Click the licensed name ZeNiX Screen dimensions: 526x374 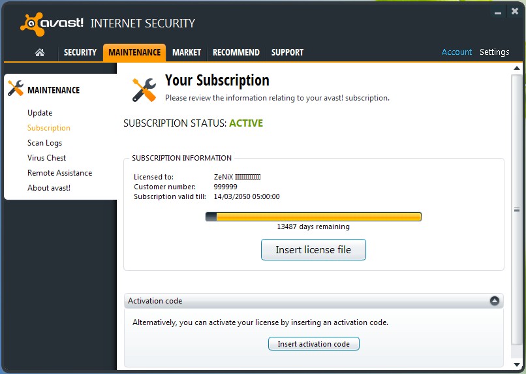223,177
